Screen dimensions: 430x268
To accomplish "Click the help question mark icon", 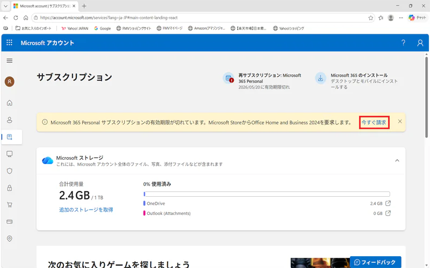I will (403, 43).
